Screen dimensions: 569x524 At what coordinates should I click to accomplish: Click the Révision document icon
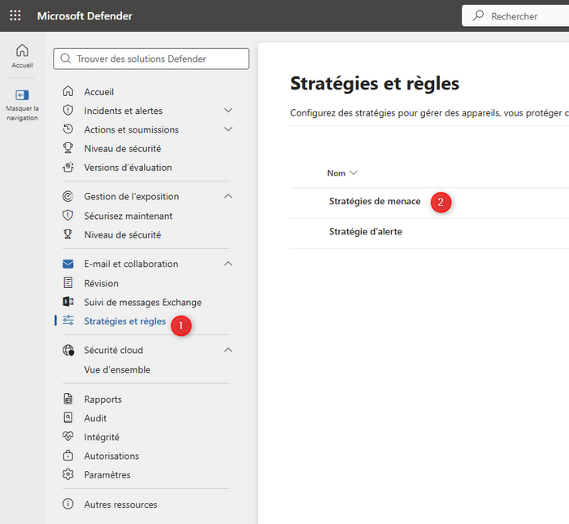pos(68,282)
